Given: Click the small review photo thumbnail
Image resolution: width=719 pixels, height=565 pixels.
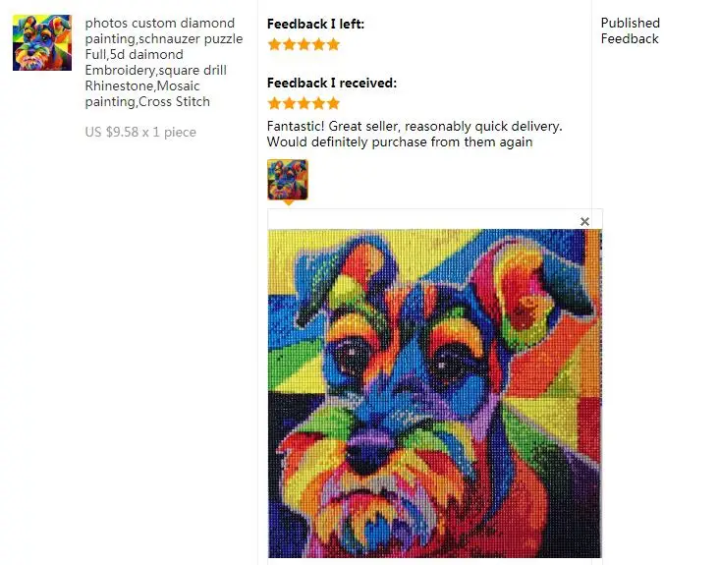Looking at the screenshot, I should coord(288,179).
